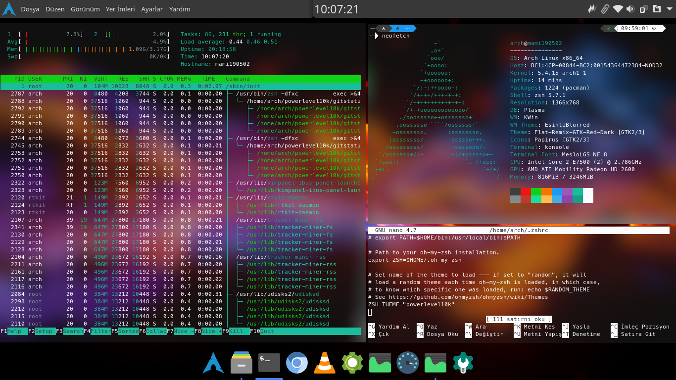The image size is (676, 380).
Task: Click F3 Search in htop footer
Action: pyautogui.click(x=69, y=331)
